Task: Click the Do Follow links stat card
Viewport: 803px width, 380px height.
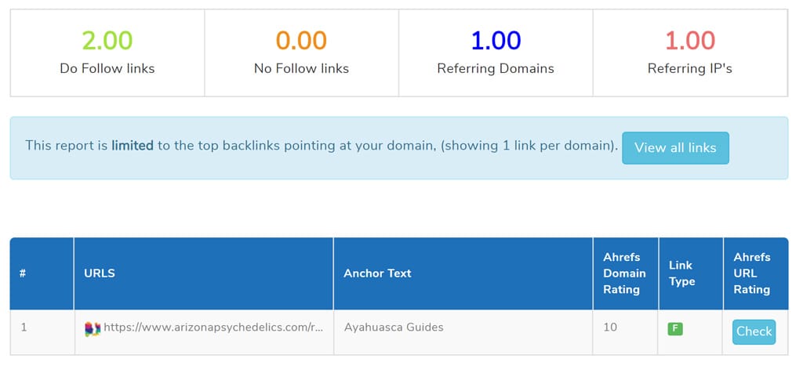Action: pyautogui.click(x=107, y=52)
